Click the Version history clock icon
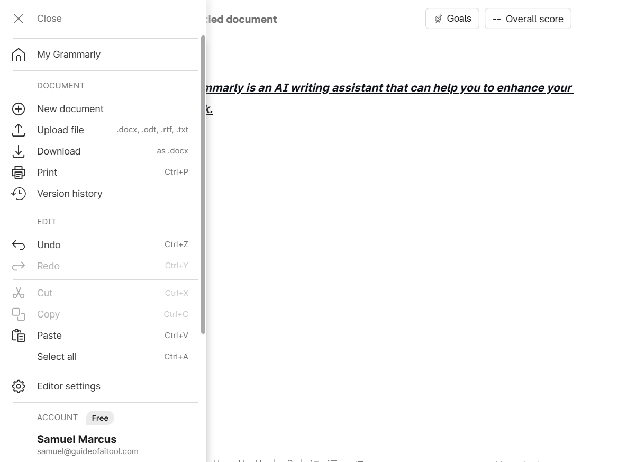 pyautogui.click(x=19, y=194)
